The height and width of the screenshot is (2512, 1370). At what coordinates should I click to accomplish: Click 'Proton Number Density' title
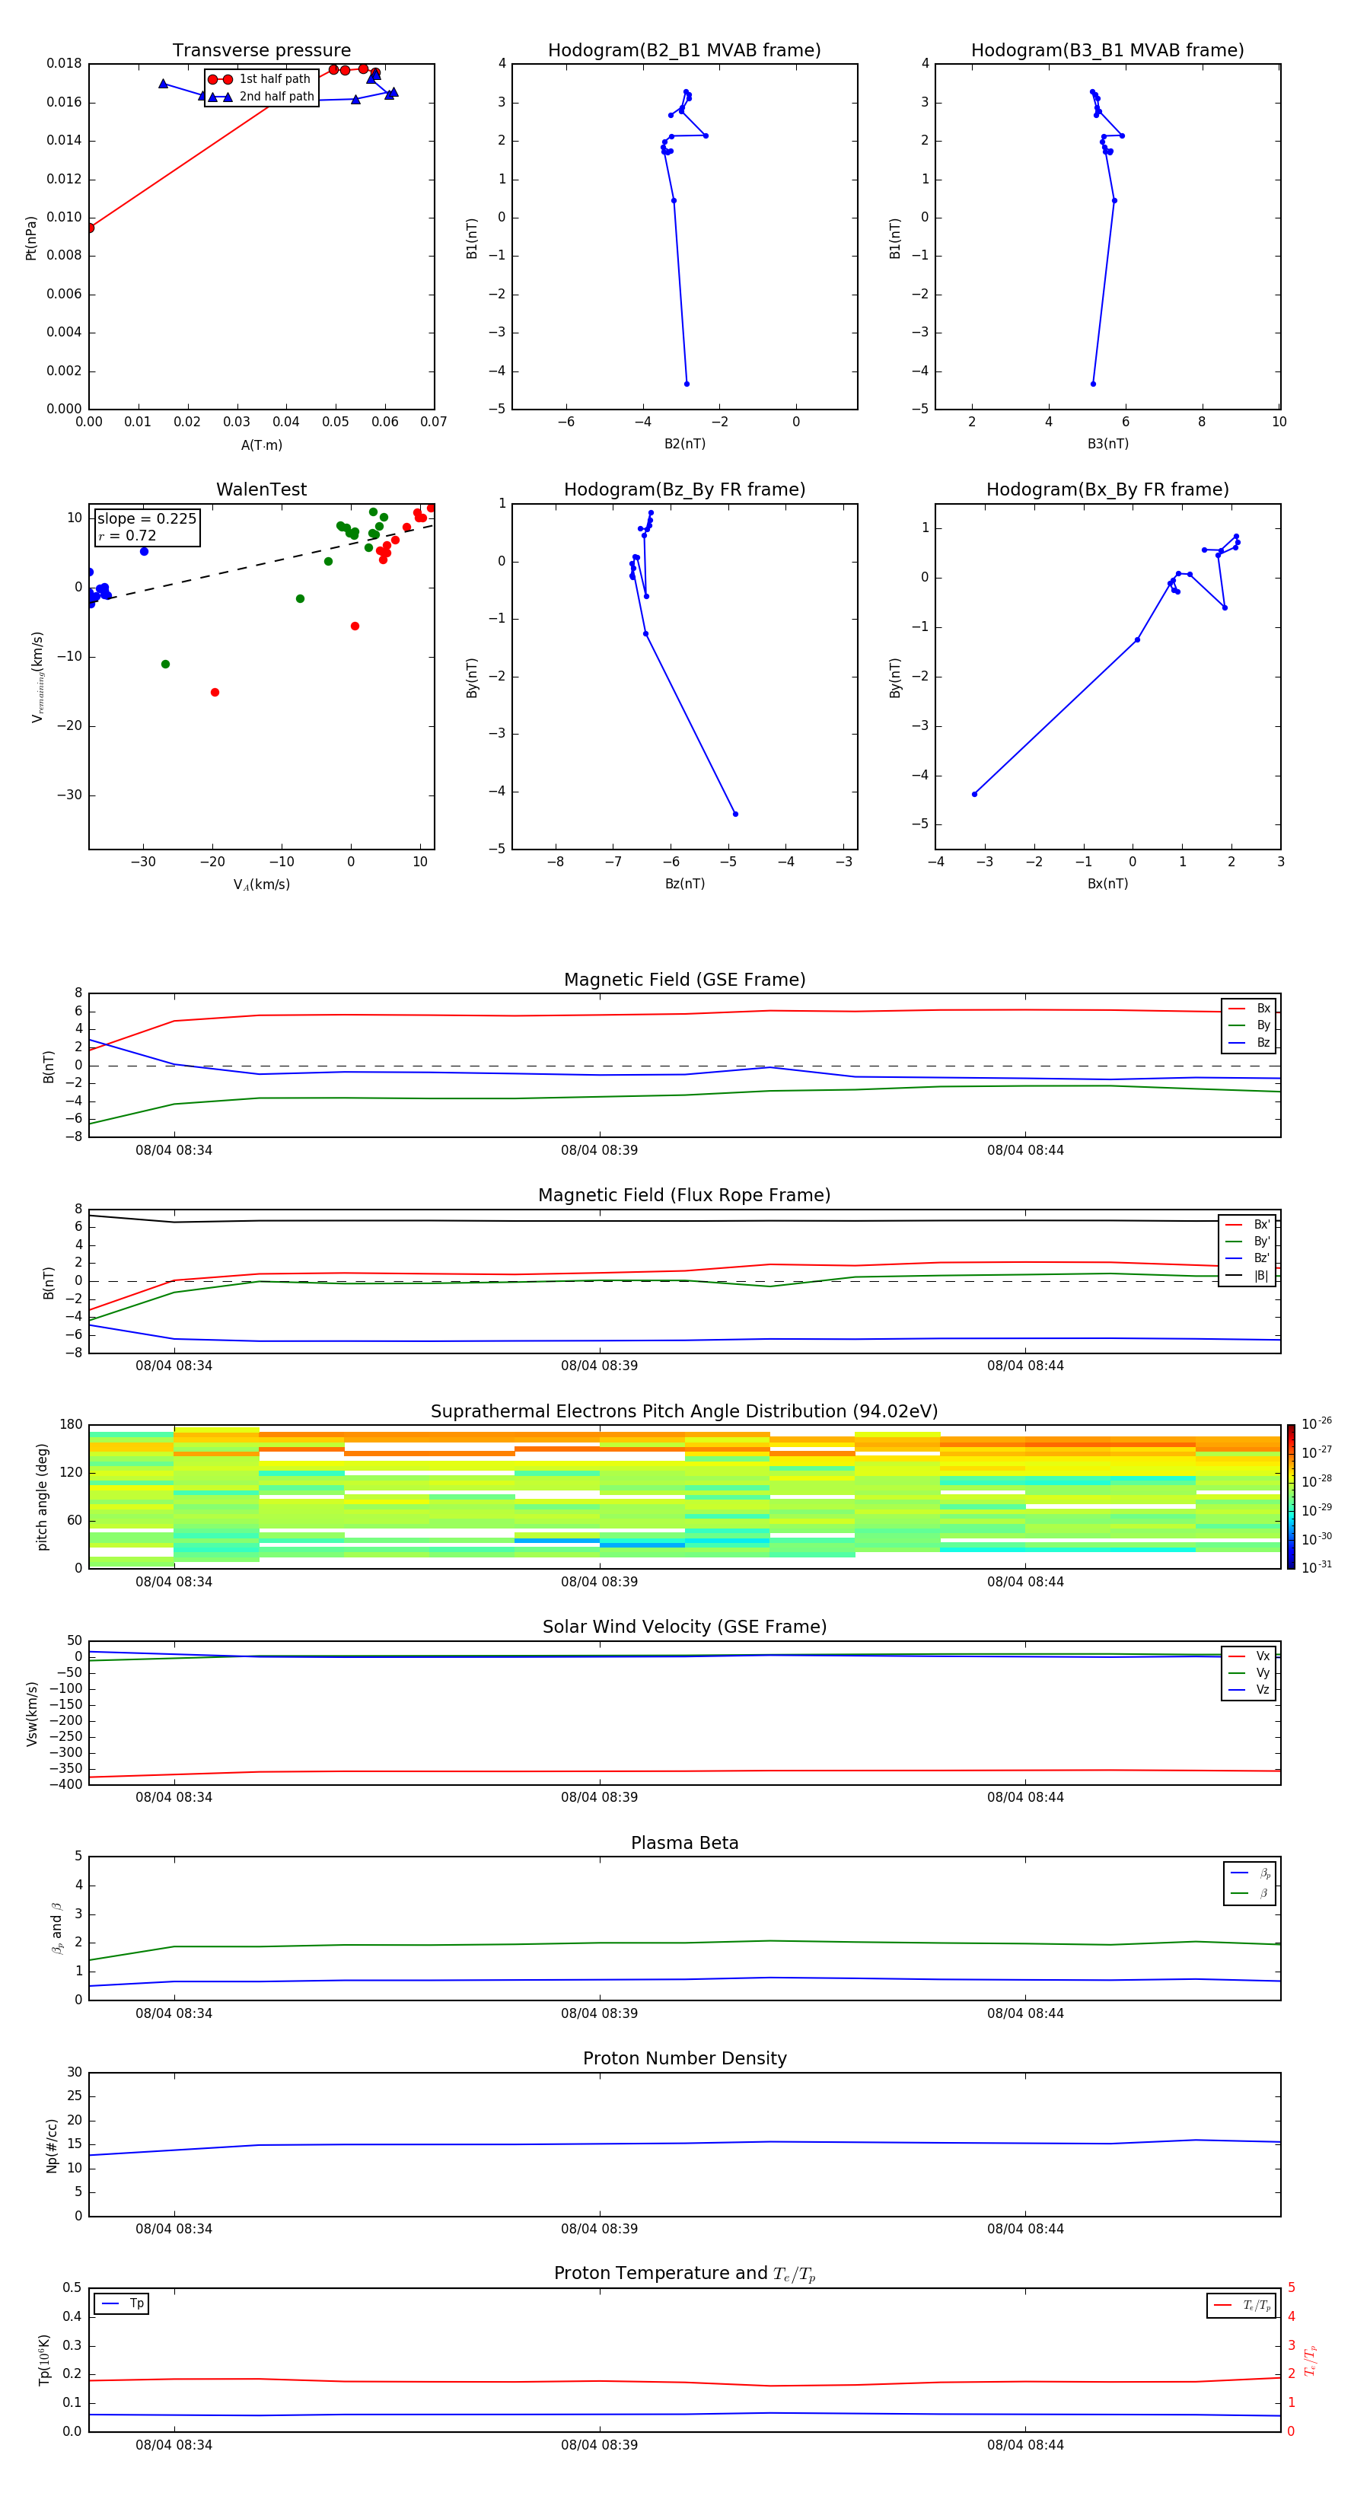[x=684, y=2058]
